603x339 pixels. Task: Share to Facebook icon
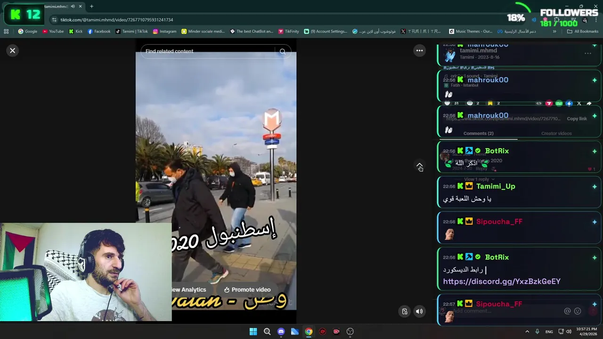[569, 103]
